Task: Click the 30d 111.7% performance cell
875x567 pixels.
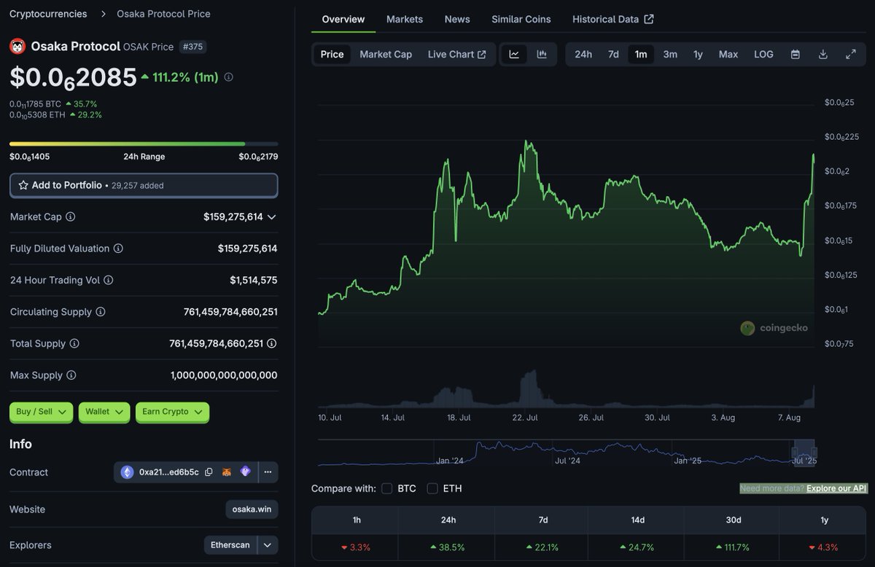Action: click(x=731, y=547)
